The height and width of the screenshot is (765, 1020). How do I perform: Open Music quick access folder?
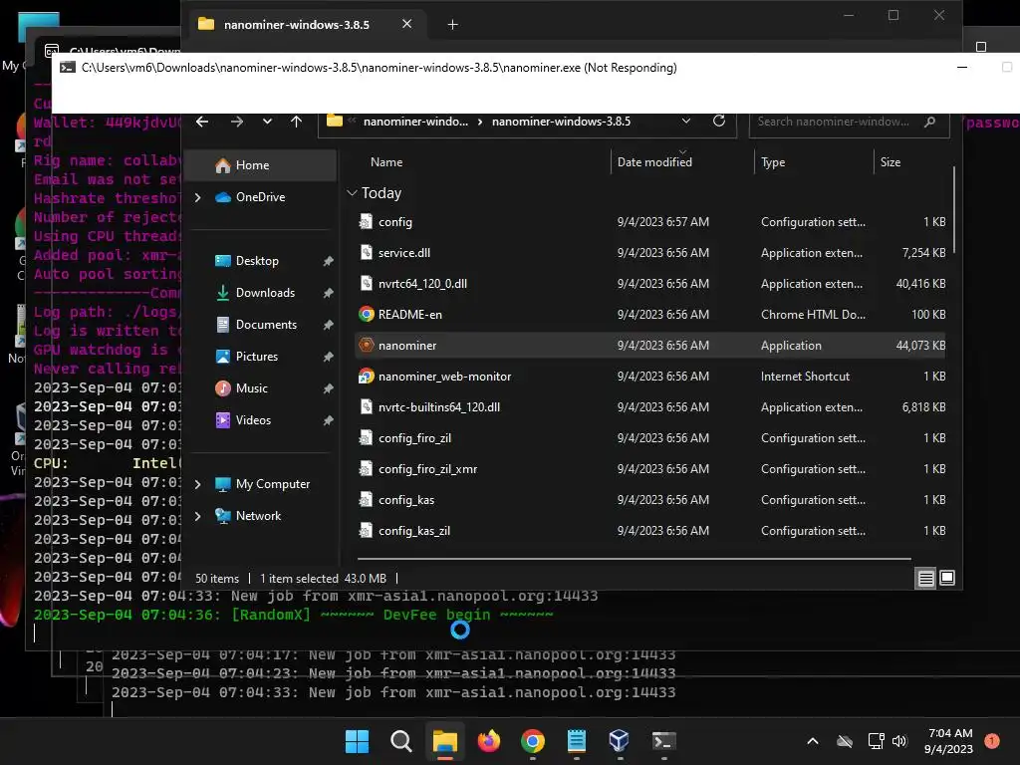click(251, 388)
